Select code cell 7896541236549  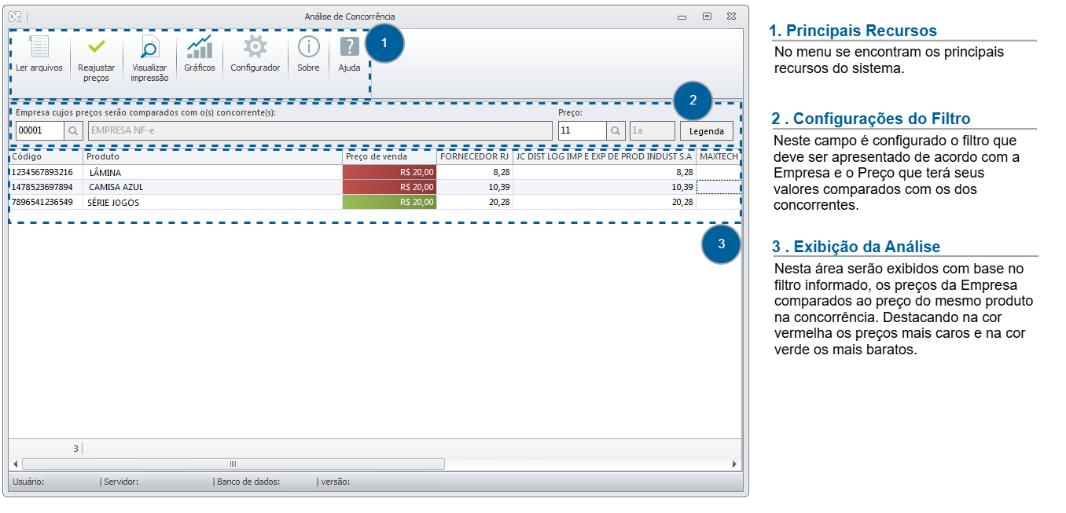tap(46, 202)
